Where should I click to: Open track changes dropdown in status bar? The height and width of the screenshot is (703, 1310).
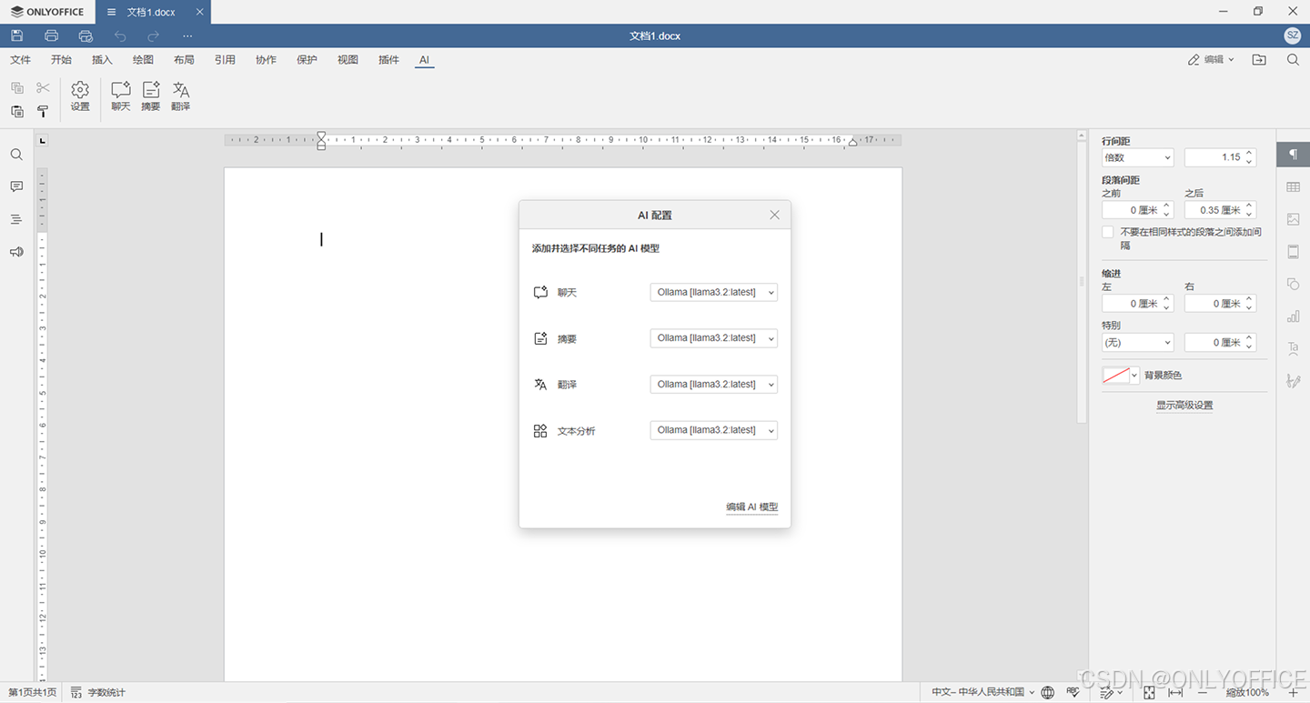click(x=1111, y=693)
